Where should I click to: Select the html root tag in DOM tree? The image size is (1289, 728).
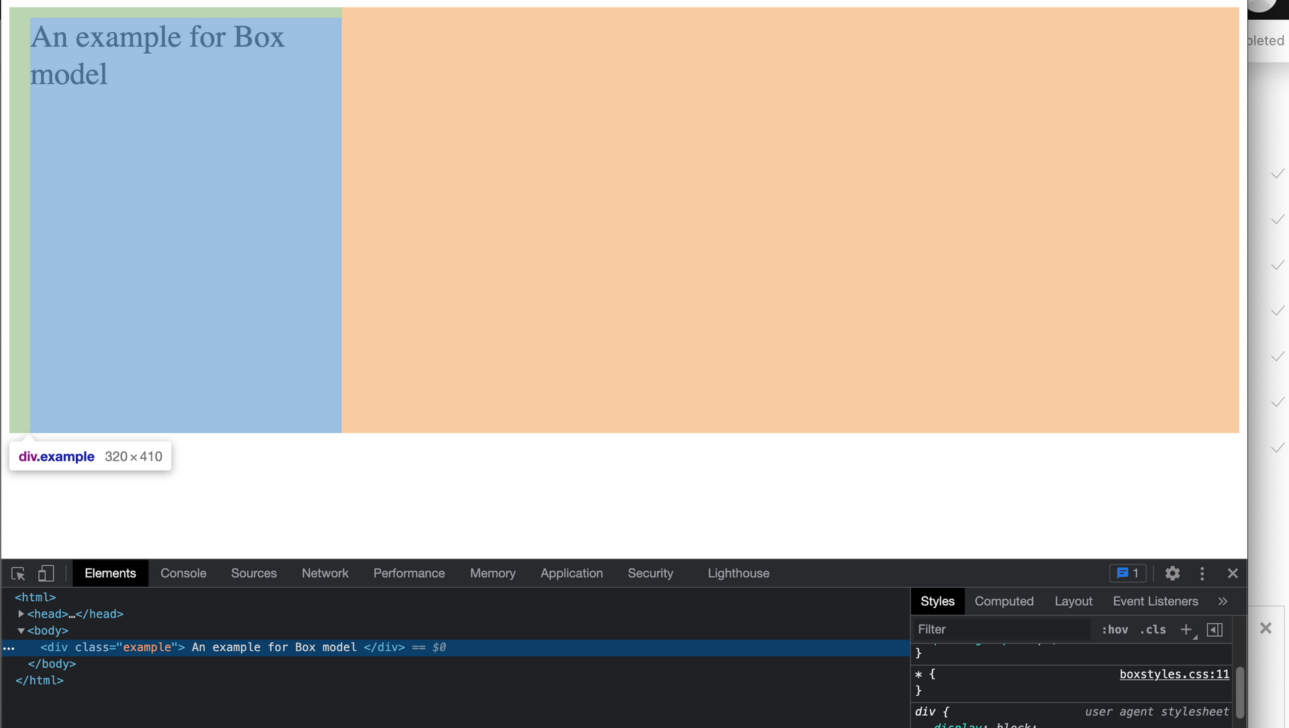click(x=36, y=597)
